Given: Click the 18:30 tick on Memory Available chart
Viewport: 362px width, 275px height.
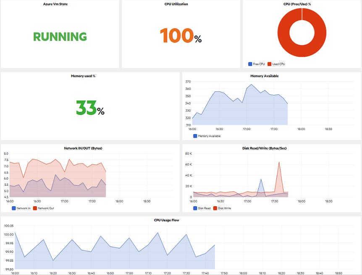Looking at the screenshot, I should tap(328, 129).
